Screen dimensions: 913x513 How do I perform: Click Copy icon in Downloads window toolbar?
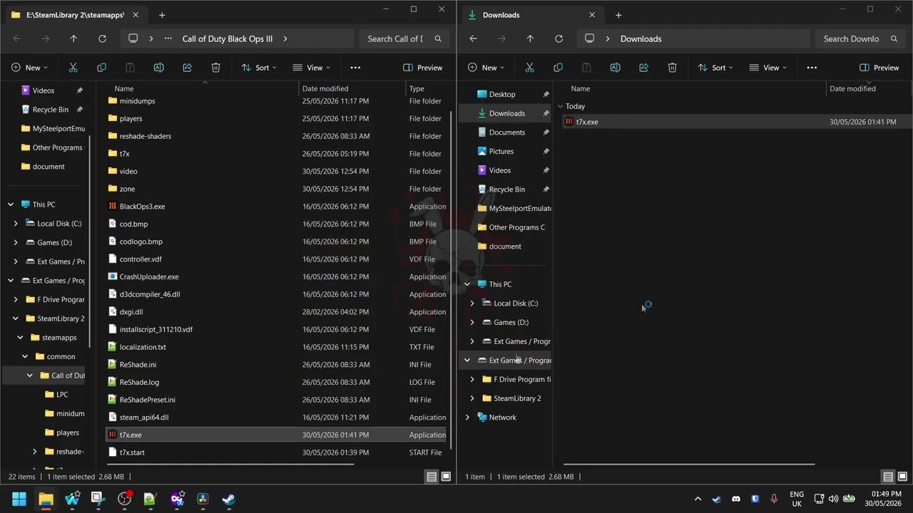coord(558,68)
